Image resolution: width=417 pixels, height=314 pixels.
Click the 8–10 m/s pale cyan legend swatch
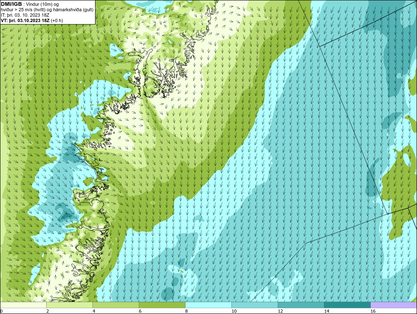pyautogui.click(x=208, y=305)
